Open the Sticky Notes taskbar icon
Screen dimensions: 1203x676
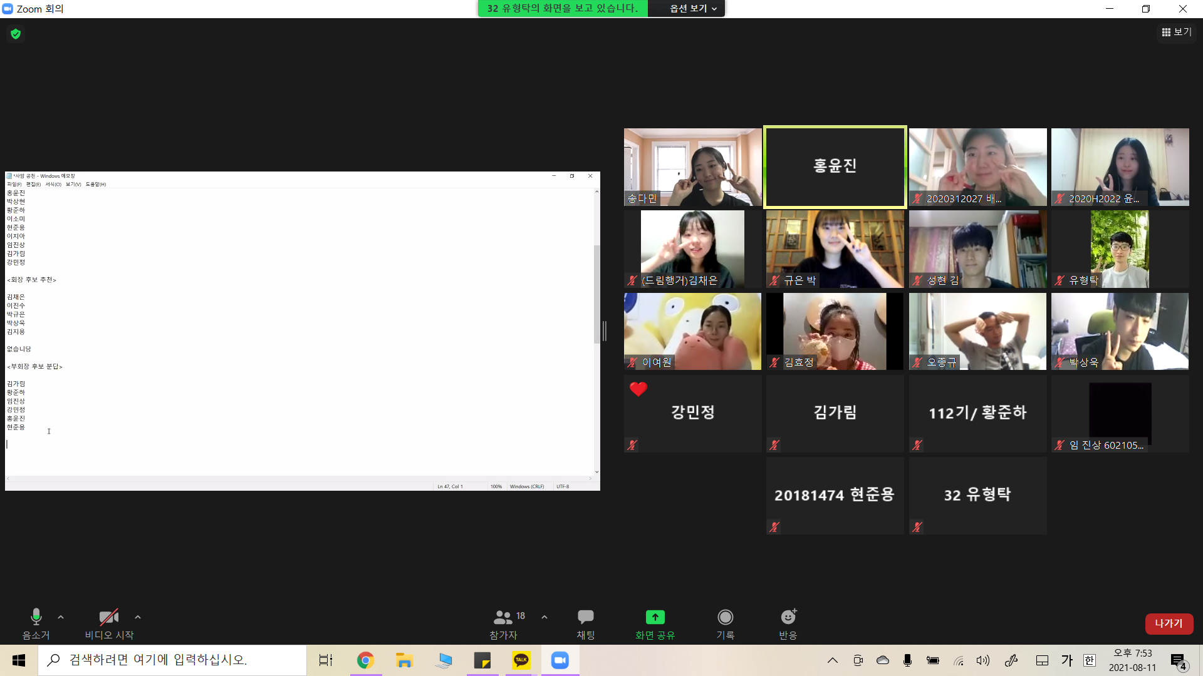(482, 660)
